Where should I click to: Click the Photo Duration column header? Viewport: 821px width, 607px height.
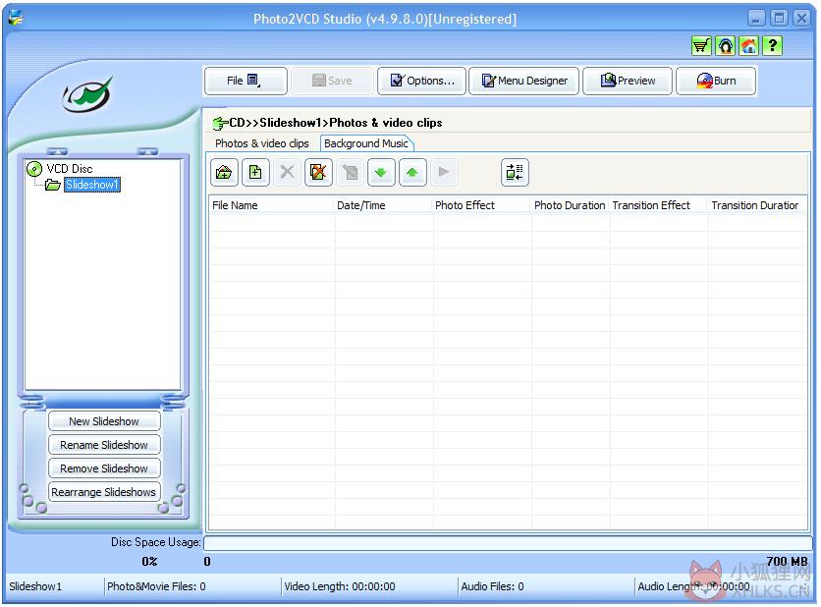570,205
